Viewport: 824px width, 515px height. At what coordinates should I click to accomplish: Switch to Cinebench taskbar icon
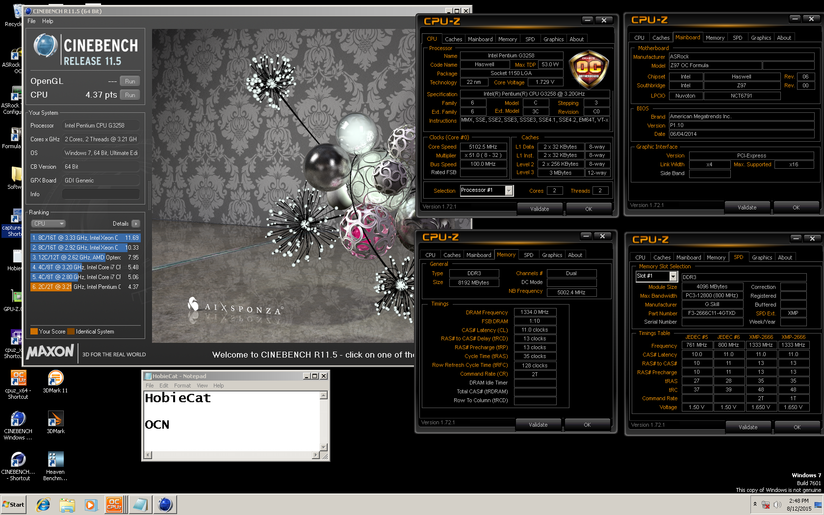point(165,504)
